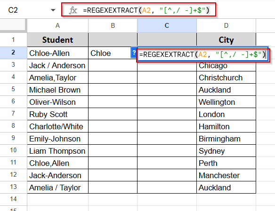Select the Sydney city cell
Viewport: 275px width, 211px height.
226,151
